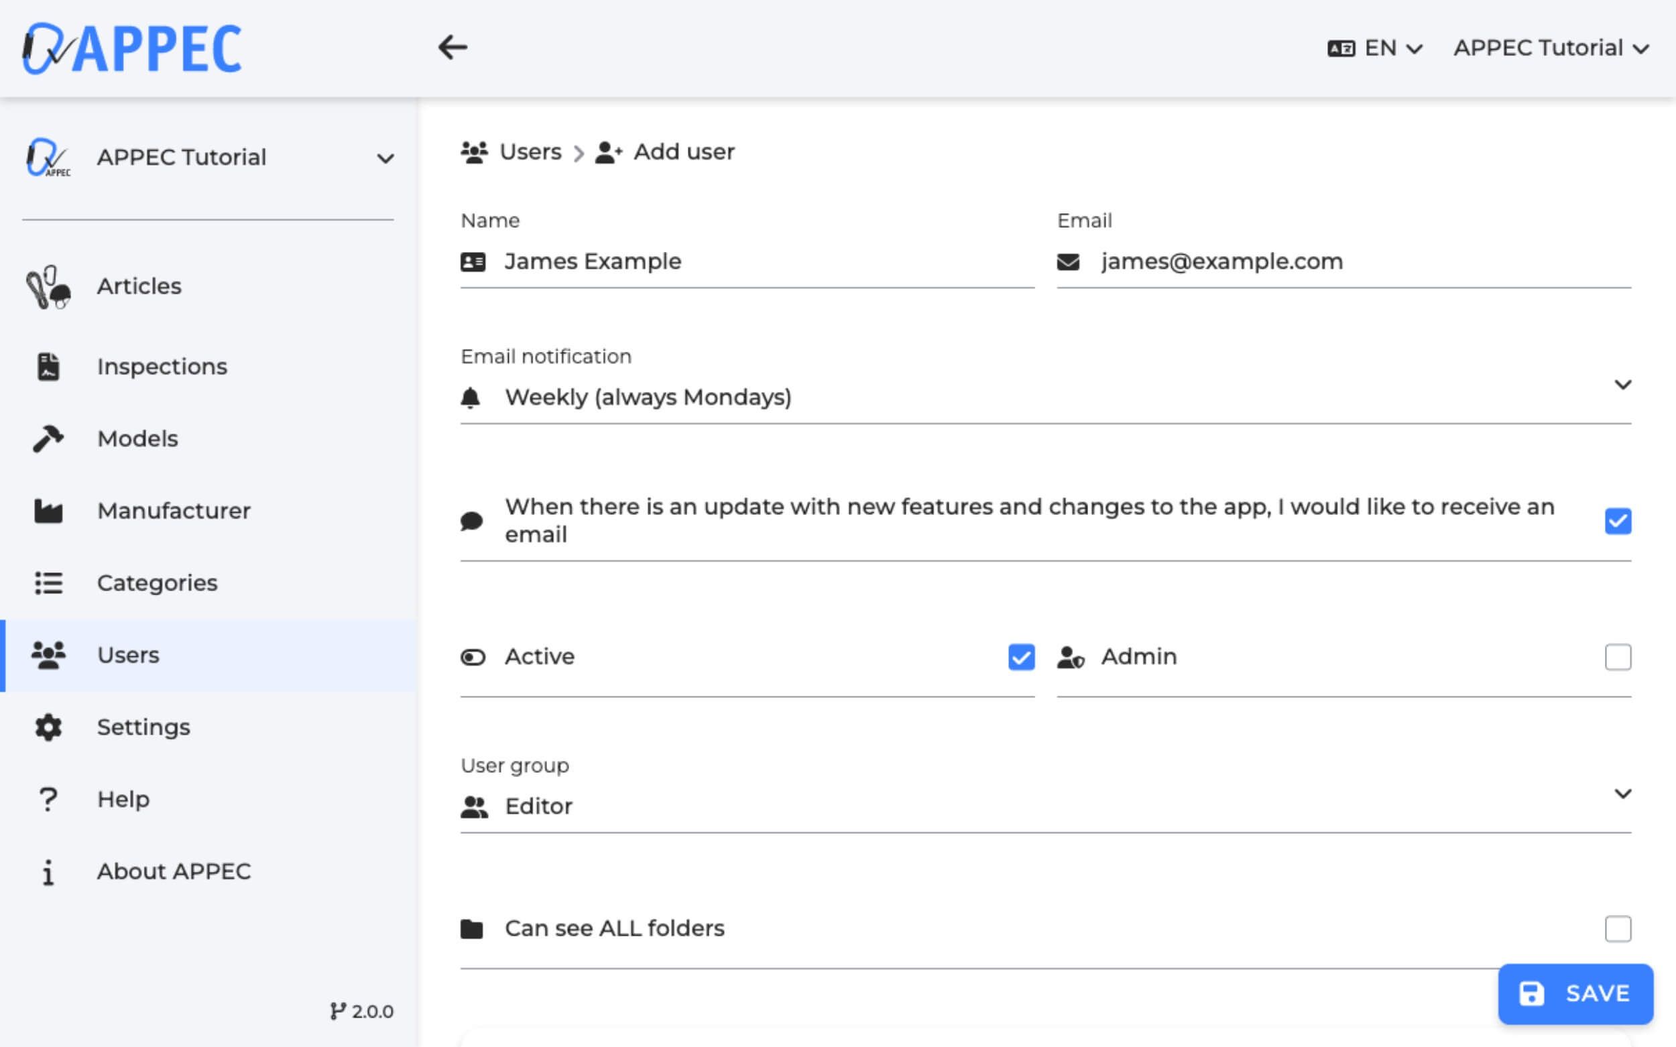Click the APPEC logo
The width and height of the screenshot is (1676, 1047).
[x=131, y=48]
